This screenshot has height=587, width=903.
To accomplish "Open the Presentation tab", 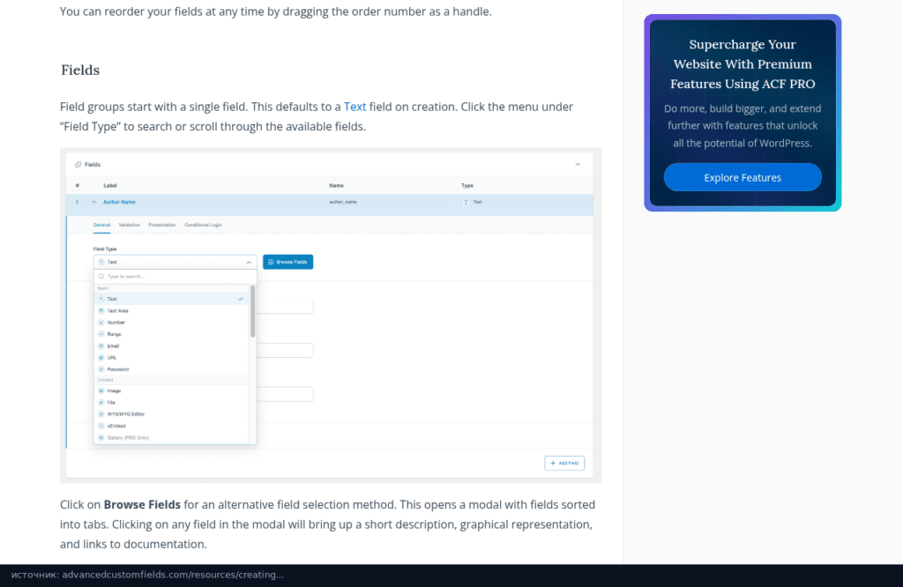I will tap(162, 225).
